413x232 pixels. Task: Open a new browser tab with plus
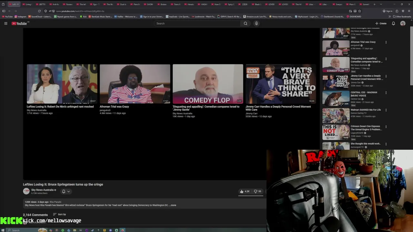click(374, 4)
